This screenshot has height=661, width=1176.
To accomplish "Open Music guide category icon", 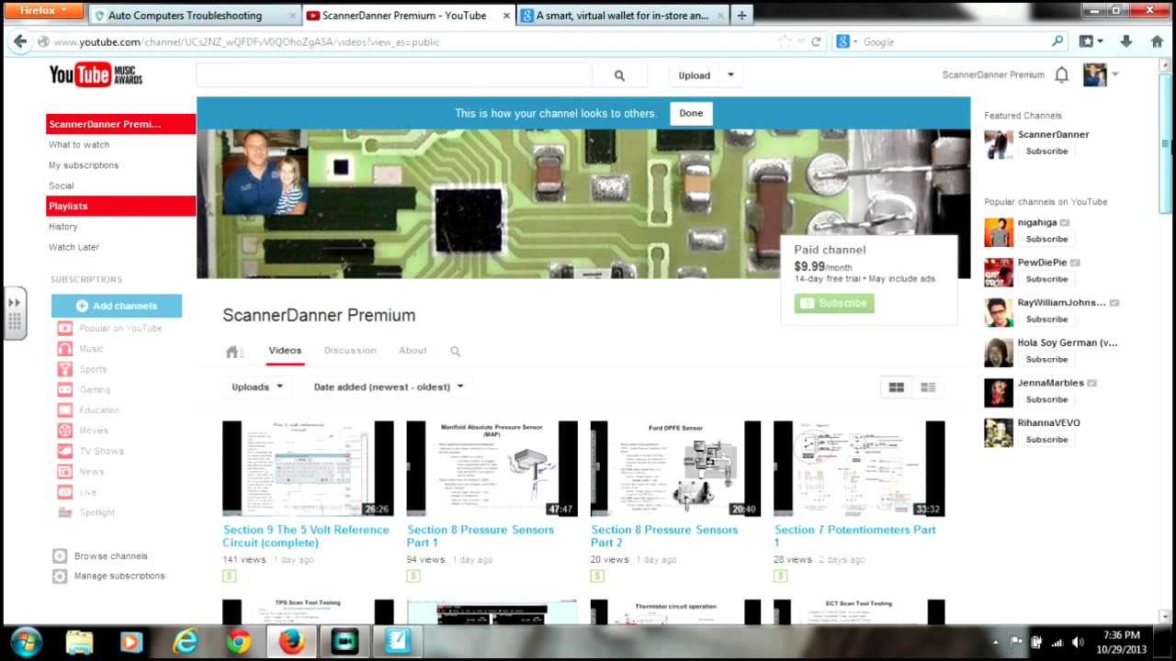I will click(x=64, y=349).
